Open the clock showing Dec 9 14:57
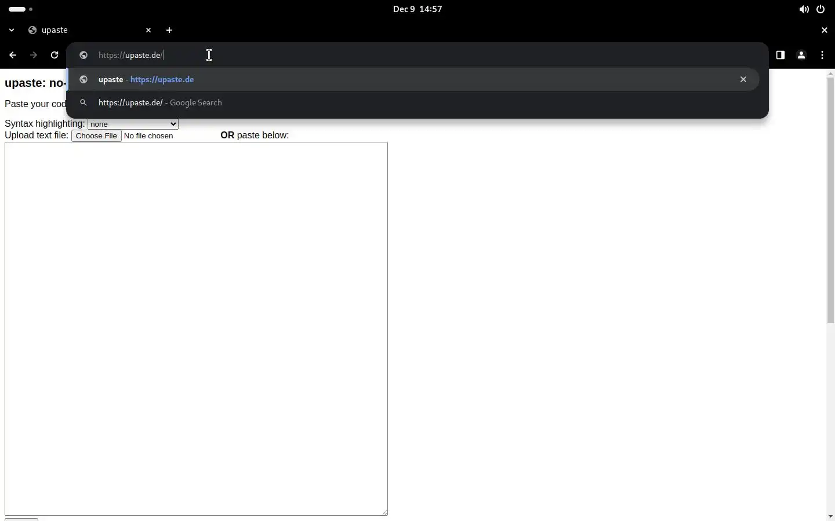The image size is (835, 521). click(418, 9)
